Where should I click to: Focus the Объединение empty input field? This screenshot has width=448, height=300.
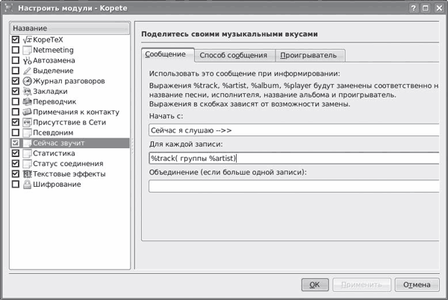(293, 185)
